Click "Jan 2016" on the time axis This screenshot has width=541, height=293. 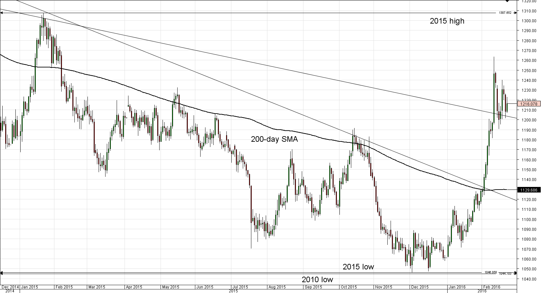(x=457, y=287)
